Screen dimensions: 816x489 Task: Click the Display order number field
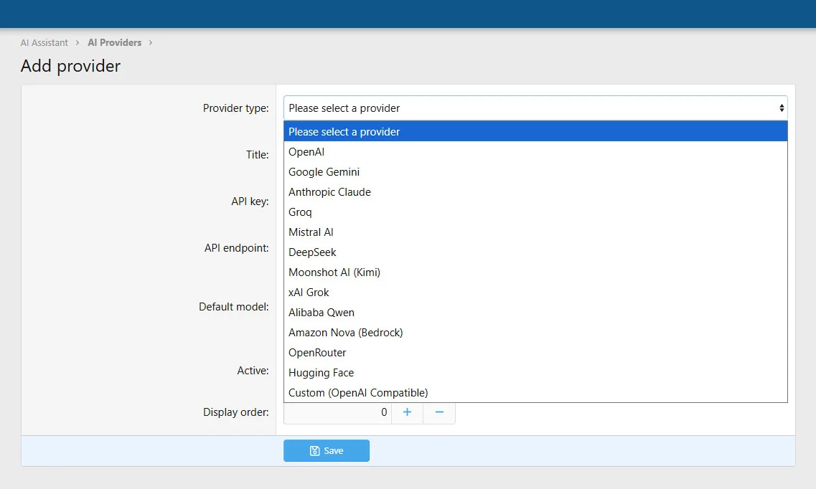[337, 413]
